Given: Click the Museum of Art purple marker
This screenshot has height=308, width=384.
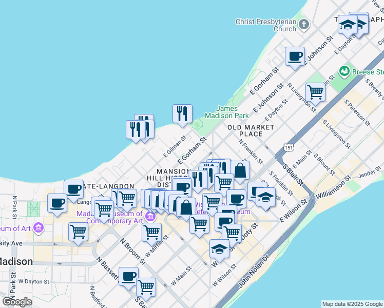Looking at the screenshot, I should 39,228.
